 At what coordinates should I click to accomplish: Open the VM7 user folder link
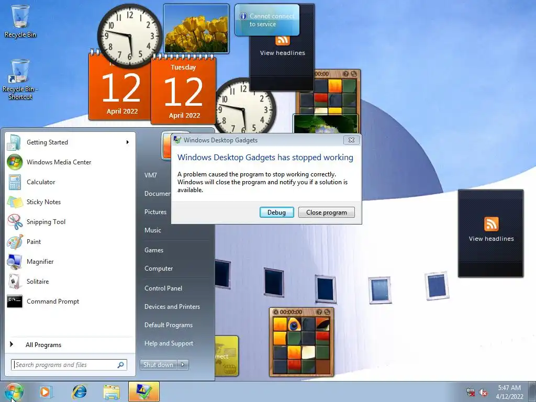(x=151, y=175)
